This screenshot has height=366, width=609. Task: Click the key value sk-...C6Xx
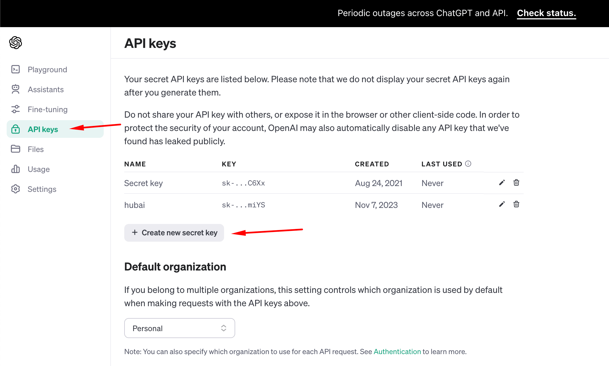click(243, 183)
